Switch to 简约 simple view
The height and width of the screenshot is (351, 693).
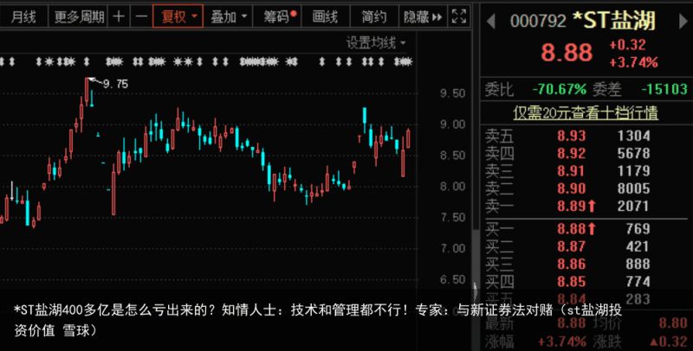pyautogui.click(x=374, y=17)
